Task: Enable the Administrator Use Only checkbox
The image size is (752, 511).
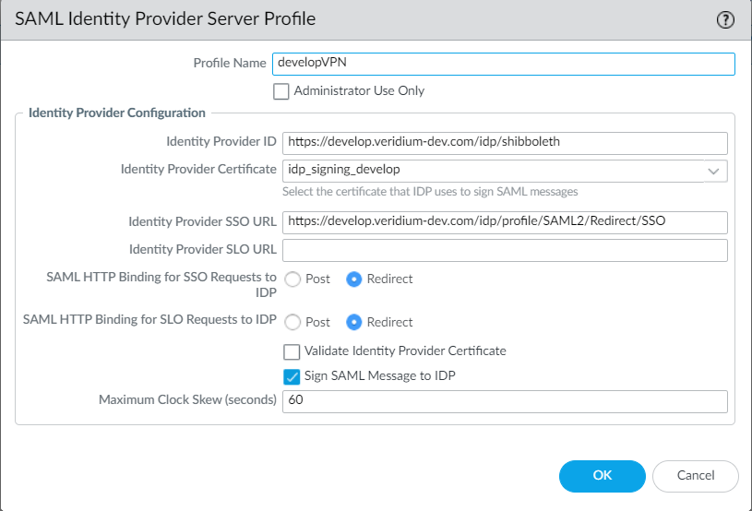Action: click(281, 91)
